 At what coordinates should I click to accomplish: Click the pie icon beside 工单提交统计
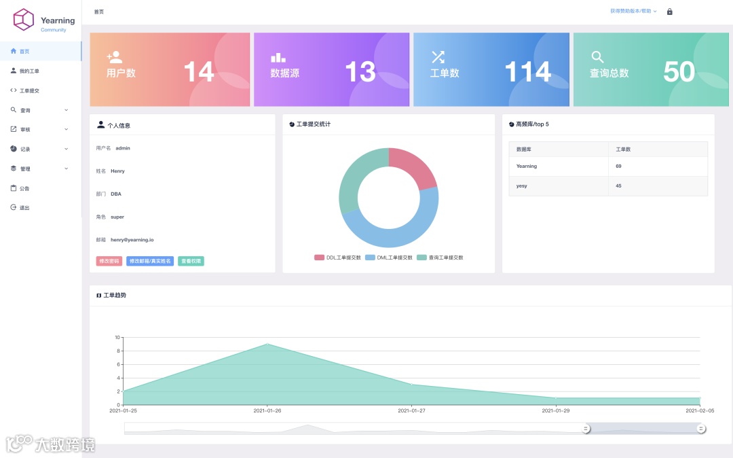tap(292, 124)
